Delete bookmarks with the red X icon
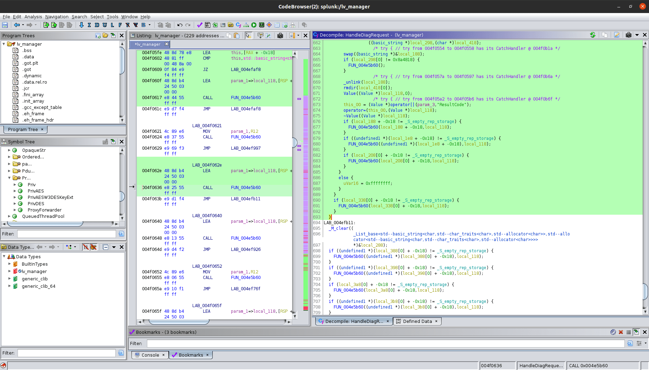The image size is (649, 370). (621, 332)
